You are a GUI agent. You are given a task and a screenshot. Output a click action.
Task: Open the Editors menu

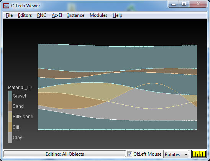[25, 15]
